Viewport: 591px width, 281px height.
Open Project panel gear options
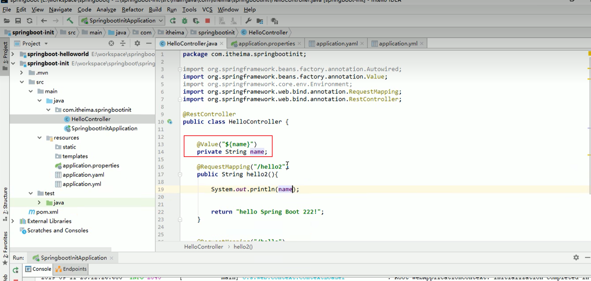pyautogui.click(x=137, y=43)
